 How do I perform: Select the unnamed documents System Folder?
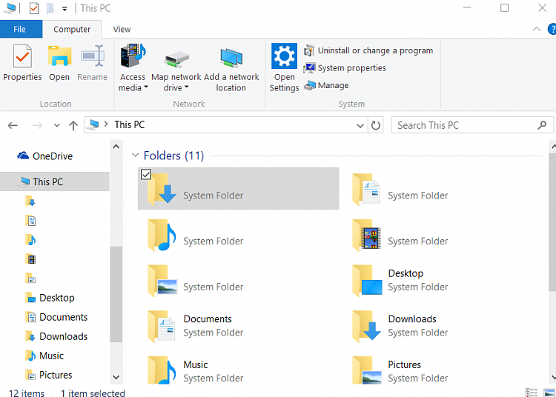402,189
